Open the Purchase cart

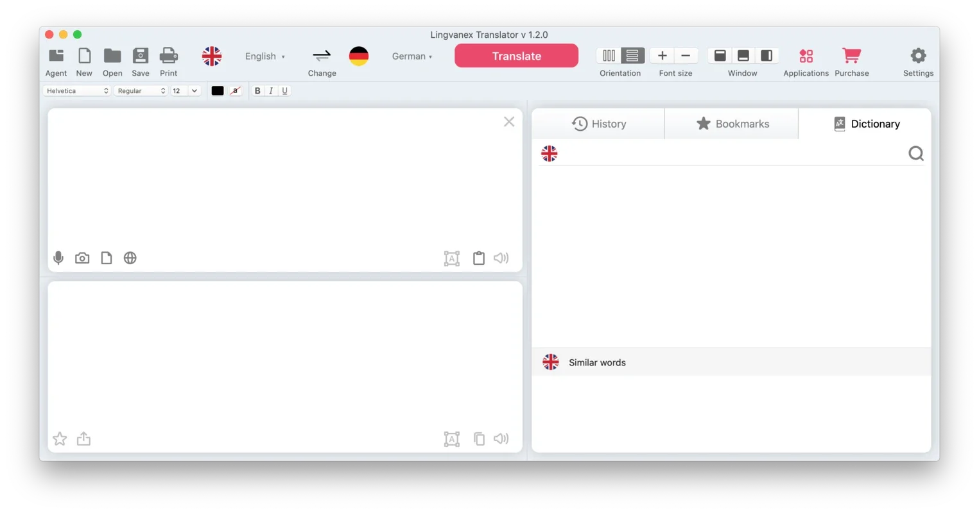tap(852, 56)
